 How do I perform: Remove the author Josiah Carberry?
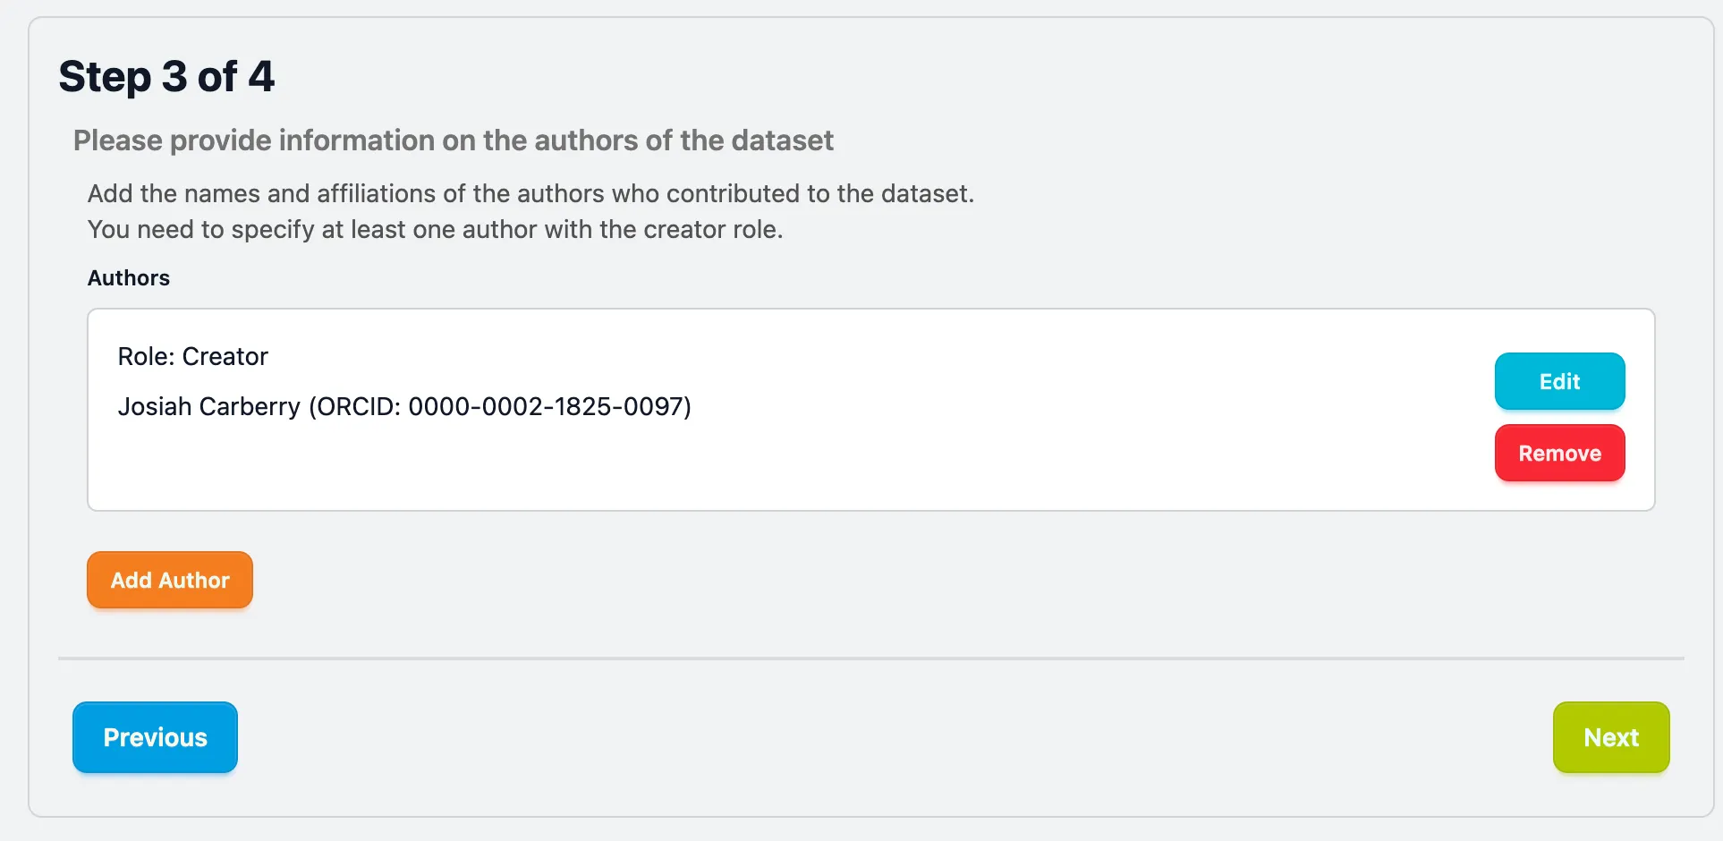click(1558, 454)
